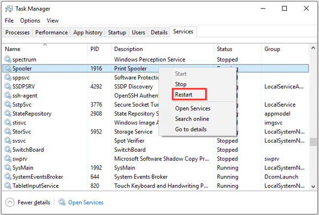Select the spectrum service gear icon

coord(8,60)
